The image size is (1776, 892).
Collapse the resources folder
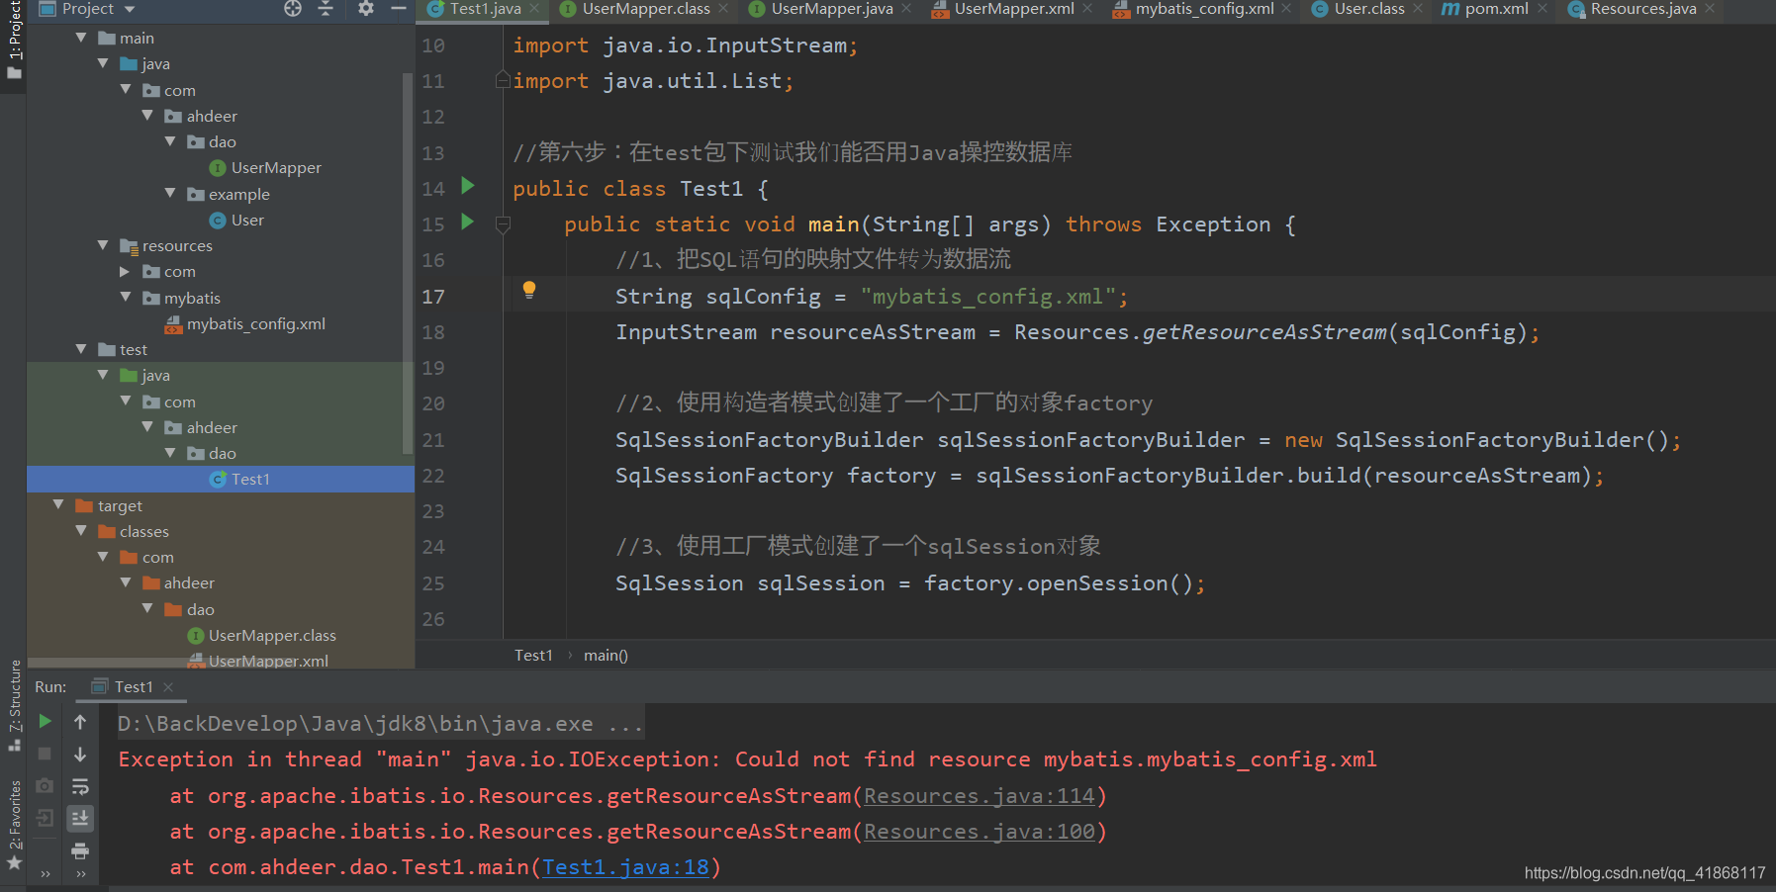(x=103, y=245)
